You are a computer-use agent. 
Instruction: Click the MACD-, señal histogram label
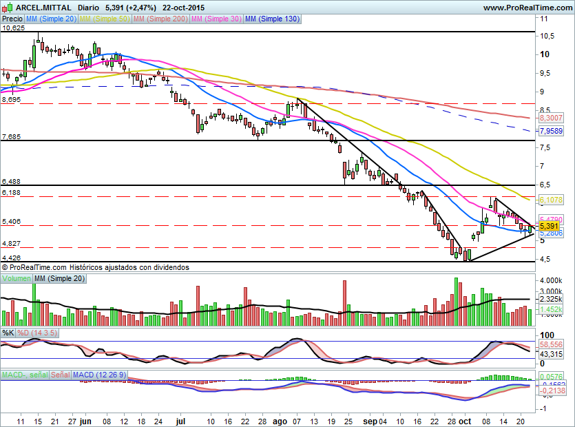coord(24,374)
